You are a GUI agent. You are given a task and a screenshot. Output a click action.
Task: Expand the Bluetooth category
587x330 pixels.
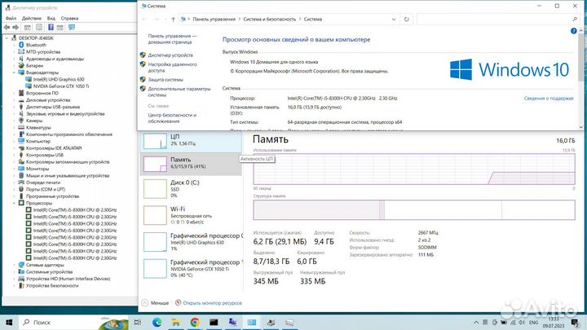point(14,45)
